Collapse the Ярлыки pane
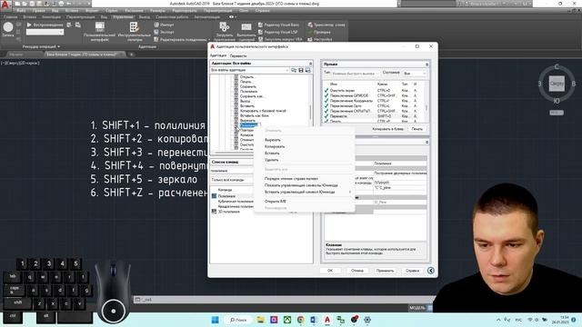The image size is (582, 327). (426, 64)
